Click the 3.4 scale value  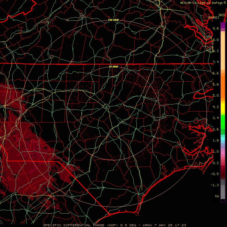click(216, 118)
